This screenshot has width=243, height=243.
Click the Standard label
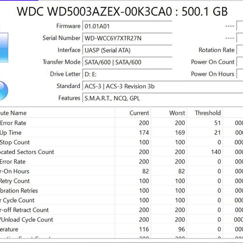coord(68,86)
